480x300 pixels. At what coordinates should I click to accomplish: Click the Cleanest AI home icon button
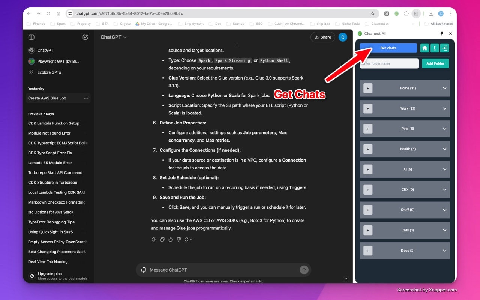(x=424, y=48)
